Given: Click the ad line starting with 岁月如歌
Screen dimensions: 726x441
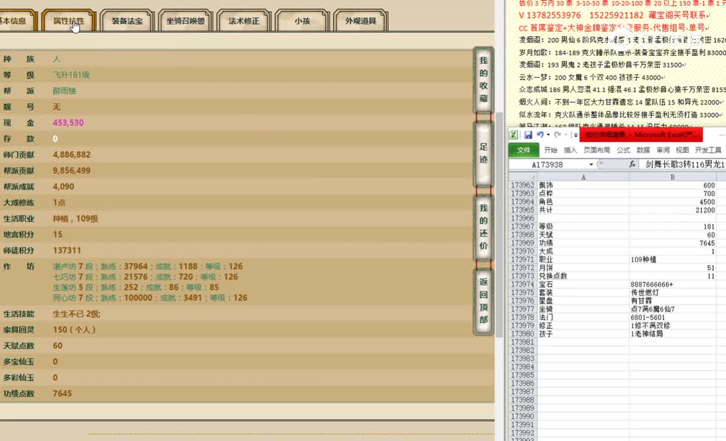Looking at the screenshot, I should [622, 53].
